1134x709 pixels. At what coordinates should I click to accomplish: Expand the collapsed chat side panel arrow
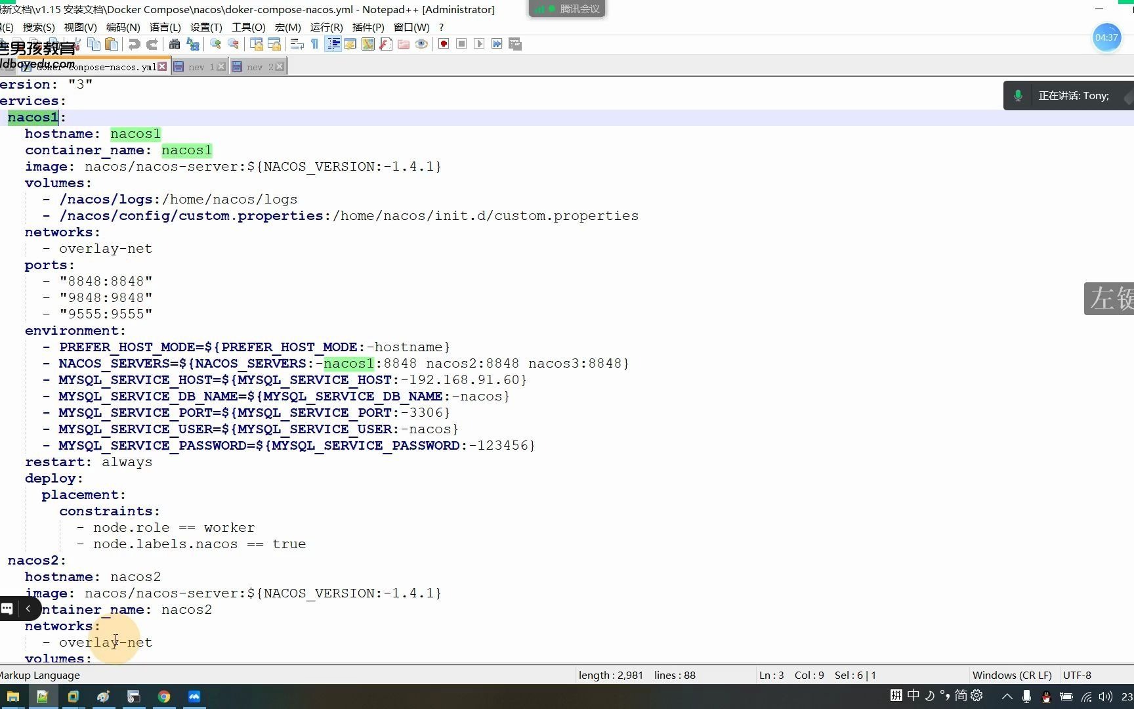coord(28,609)
